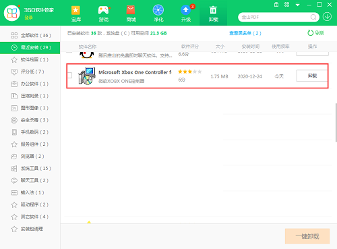Image resolution: width=337 pixels, height=249 pixels.
Task: Click the vertical scrollbar of software list
Action: 336,123
